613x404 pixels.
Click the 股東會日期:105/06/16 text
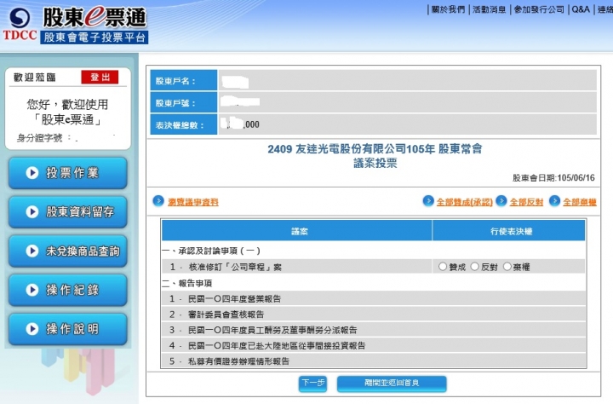[x=553, y=178]
